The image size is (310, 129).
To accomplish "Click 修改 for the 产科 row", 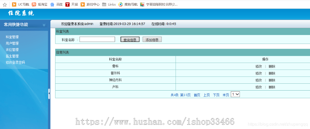I will [259, 87].
